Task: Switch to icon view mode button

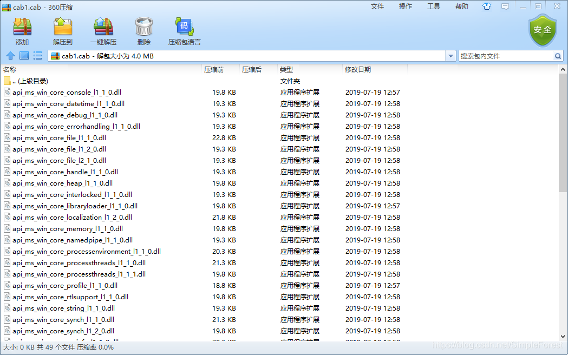Action: (x=24, y=56)
